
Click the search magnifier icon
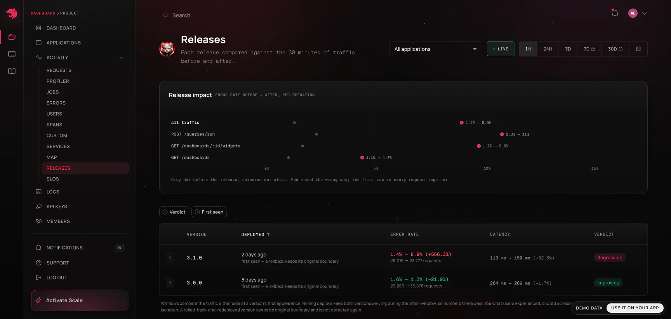166,15
